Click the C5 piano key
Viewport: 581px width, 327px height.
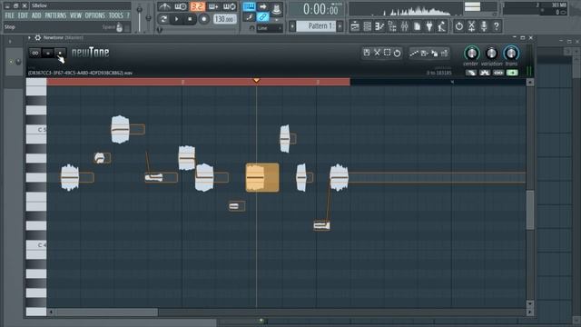36,129
